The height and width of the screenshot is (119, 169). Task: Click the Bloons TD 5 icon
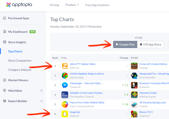click(x=134, y=114)
